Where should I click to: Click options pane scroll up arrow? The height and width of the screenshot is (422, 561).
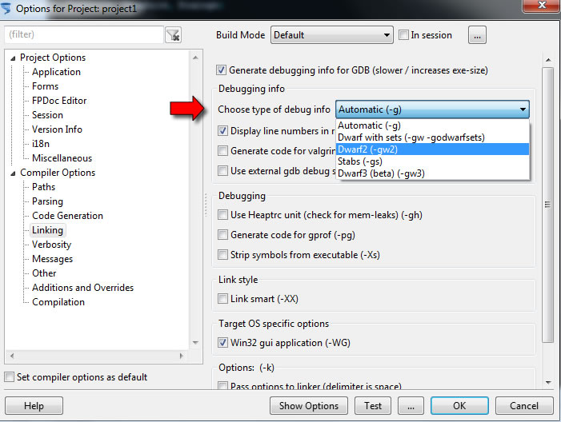(548, 60)
